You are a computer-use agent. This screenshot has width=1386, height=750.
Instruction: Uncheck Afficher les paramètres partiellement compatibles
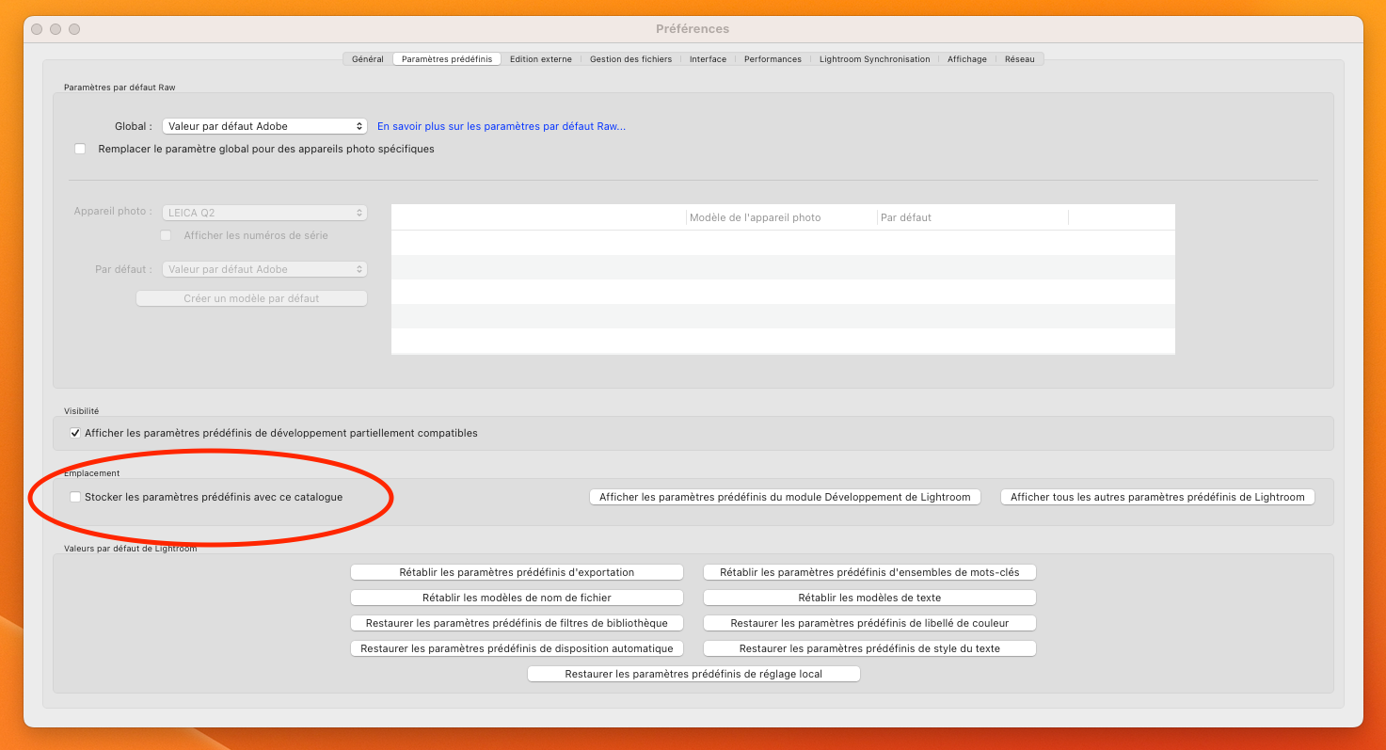75,433
